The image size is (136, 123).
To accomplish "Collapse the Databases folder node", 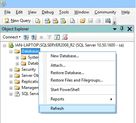I will (11, 52).
